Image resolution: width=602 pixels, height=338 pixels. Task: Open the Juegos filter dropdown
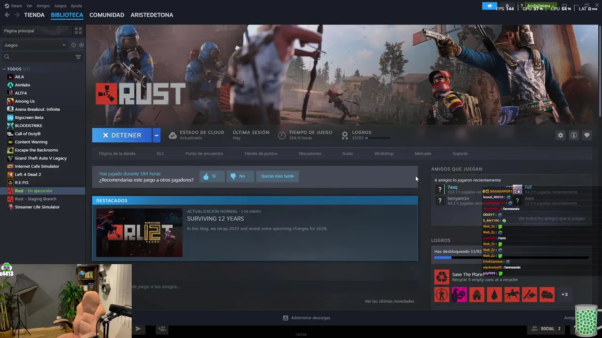(x=35, y=45)
